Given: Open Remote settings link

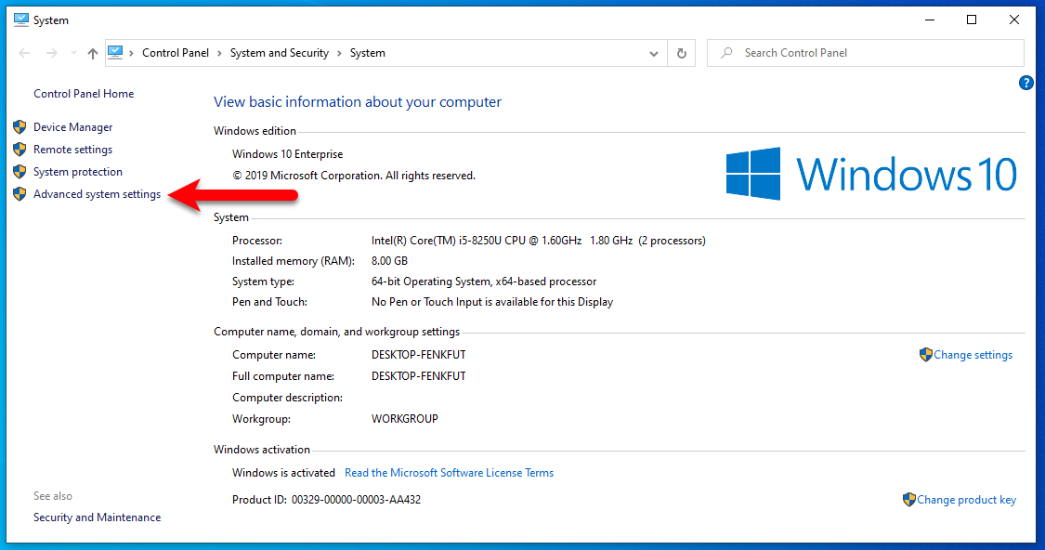Looking at the screenshot, I should tap(72, 150).
